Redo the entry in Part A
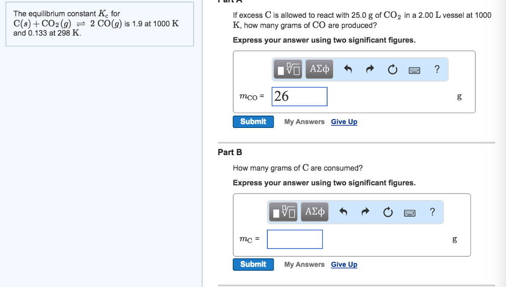Viewport: 506px width, 287px height. [370, 69]
